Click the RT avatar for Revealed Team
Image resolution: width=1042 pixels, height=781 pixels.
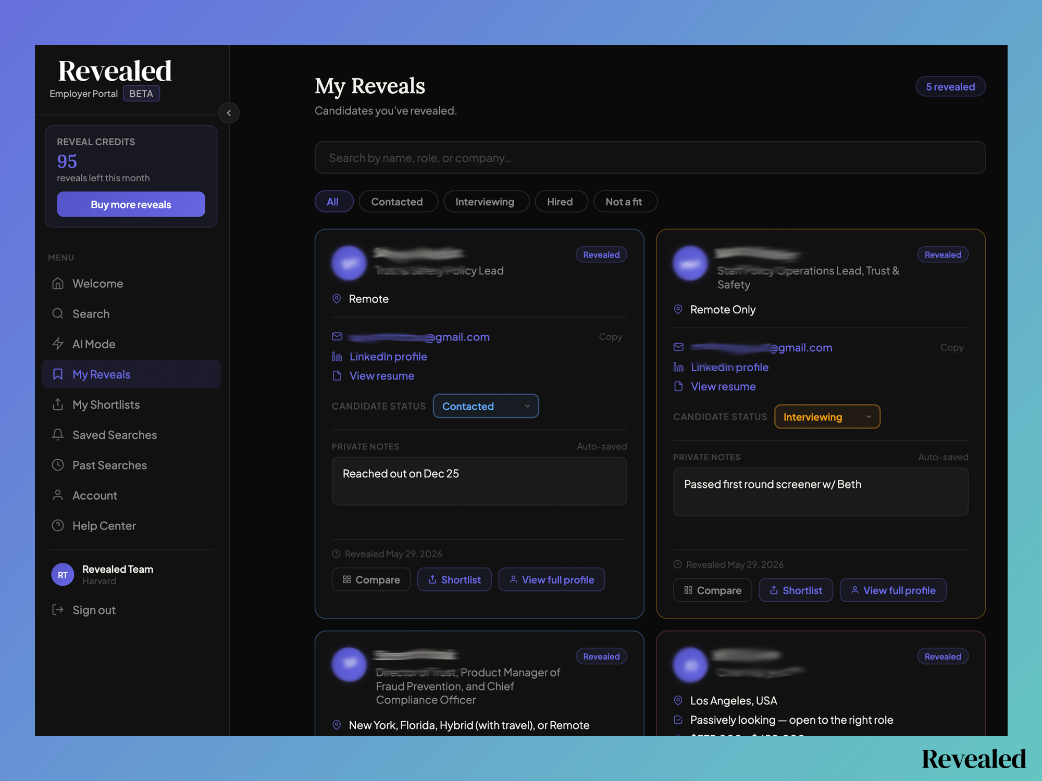point(63,575)
